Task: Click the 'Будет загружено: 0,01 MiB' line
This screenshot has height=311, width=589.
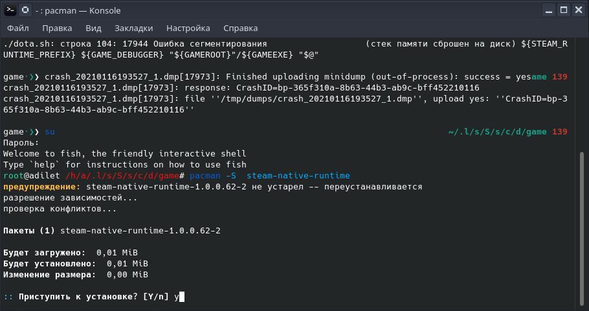Action: (x=71, y=252)
